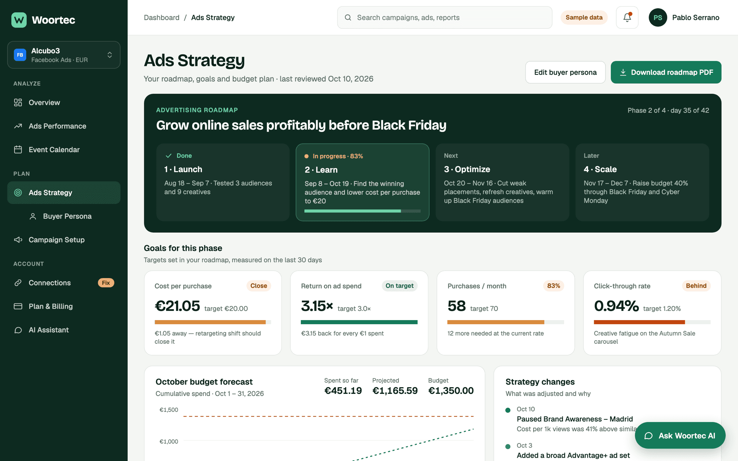The width and height of the screenshot is (738, 461).
Task: Click the 83% badge on Purchases / month
Action: coord(553,286)
